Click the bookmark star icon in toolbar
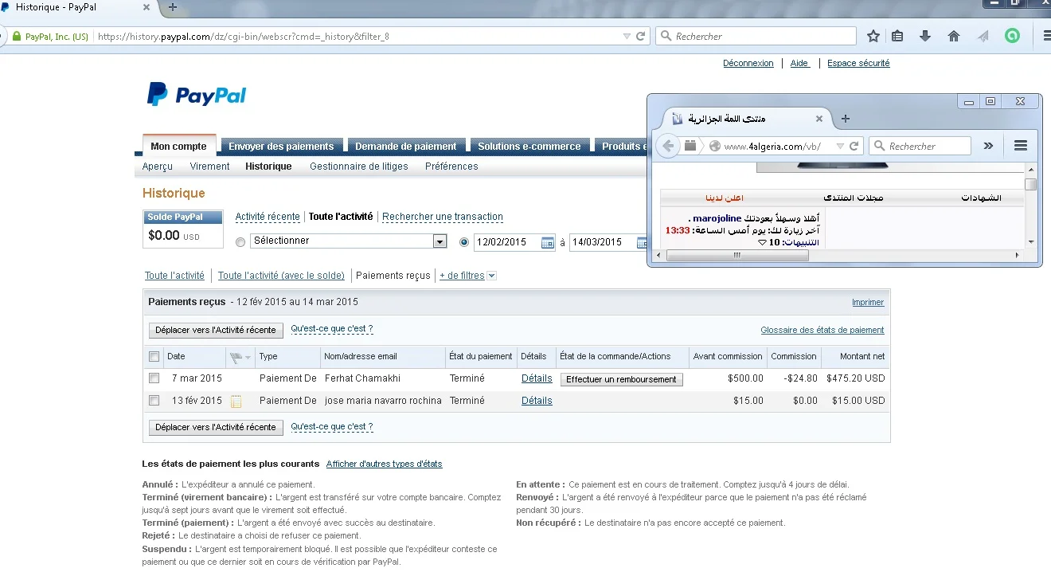The height and width of the screenshot is (572, 1051). 873,36
